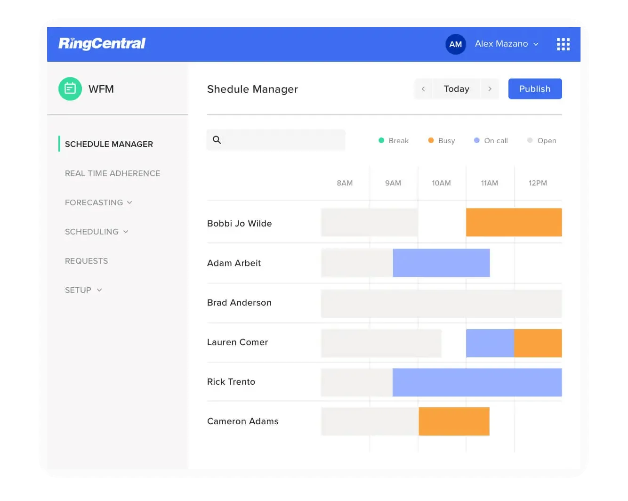This screenshot has width=628, height=501.
Task: Select Cameron Adams' busy block
Action: pyautogui.click(x=454, y=421)
